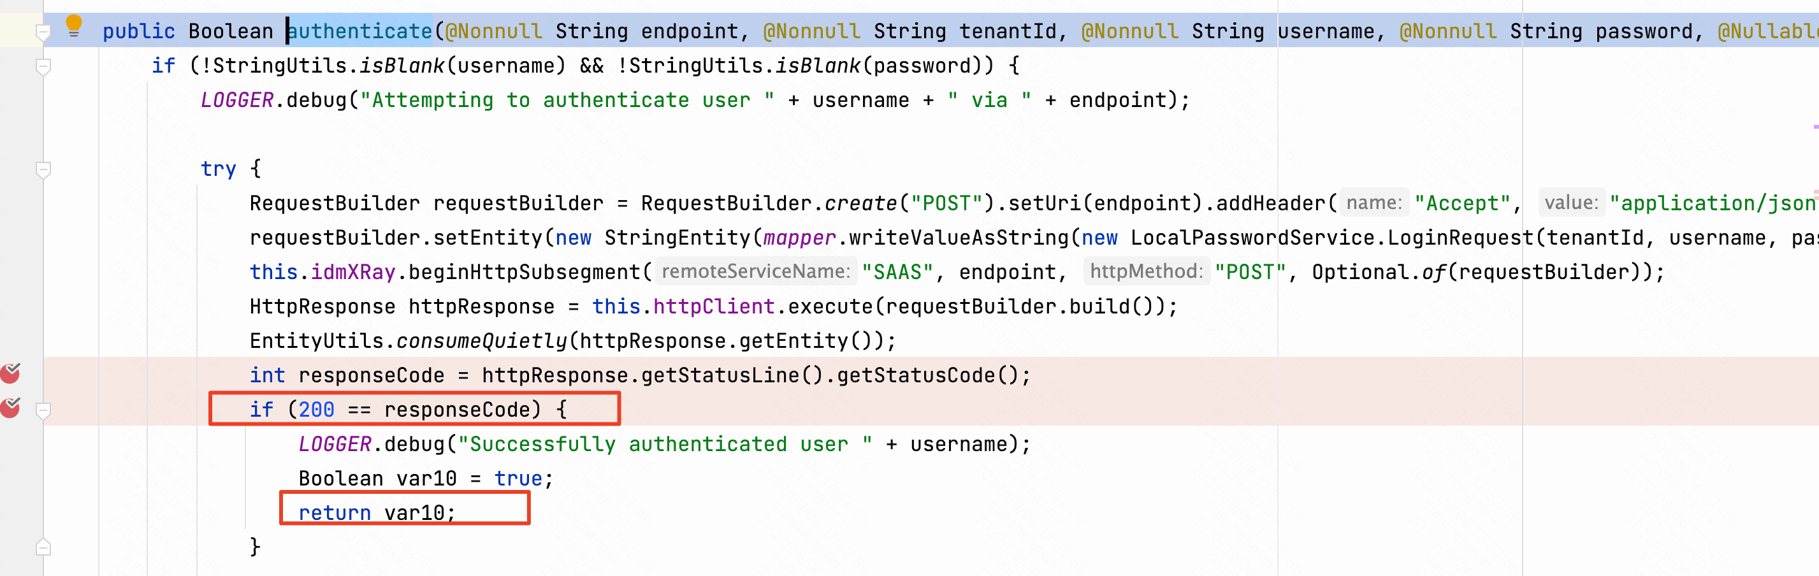Click the HttpResponse type declaration
The height and width of the screenshot is (576, 1819).
322,306
